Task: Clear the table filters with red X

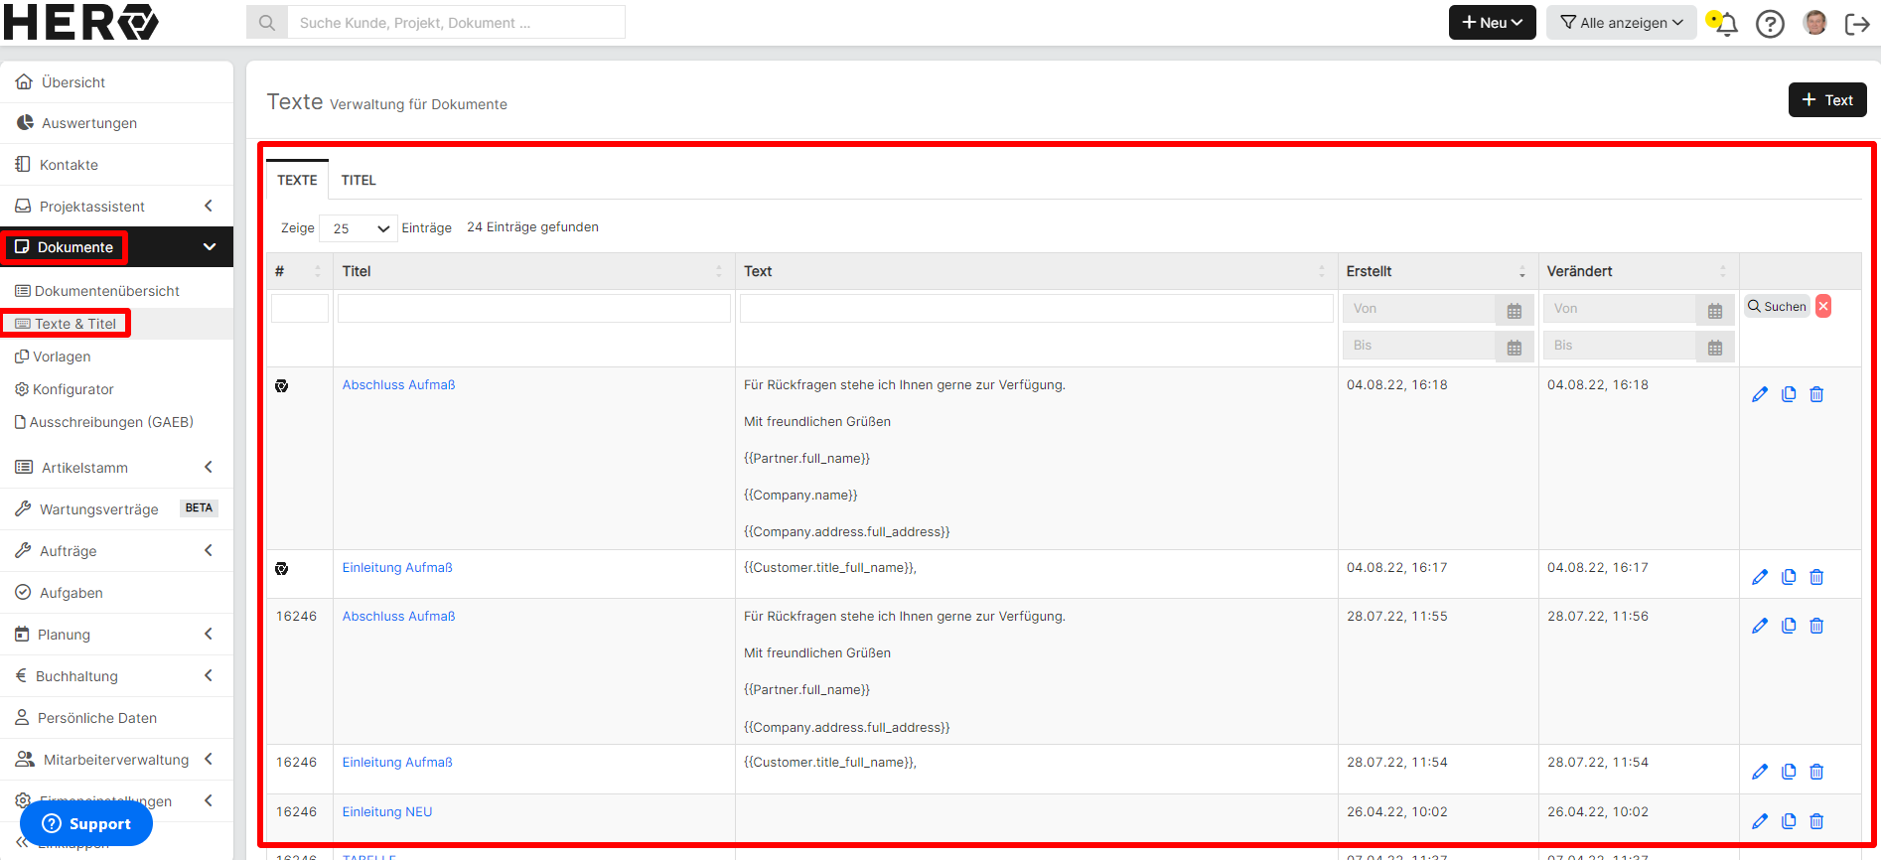Action: [1823, 306]
